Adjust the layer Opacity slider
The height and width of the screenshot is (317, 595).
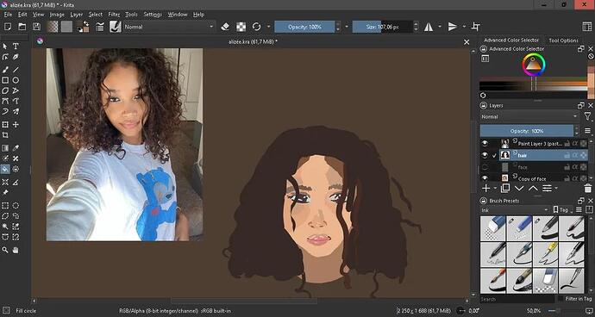pyautogui.click(x=527, y=131)
